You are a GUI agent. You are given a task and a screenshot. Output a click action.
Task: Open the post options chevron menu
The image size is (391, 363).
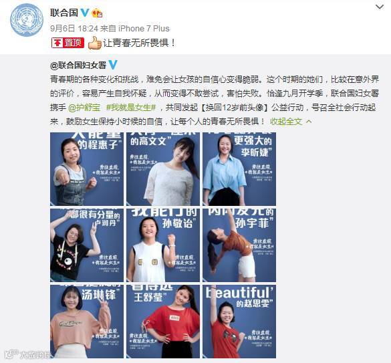(x=380, y=7)
